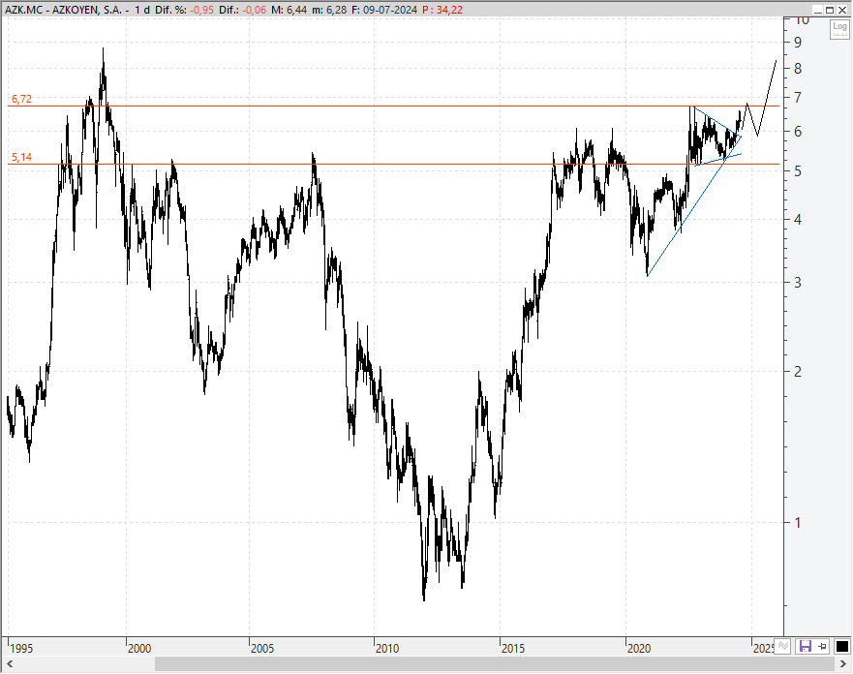Click the purple save floppy-disk icon
Image resolution: width=853 pixels, height=674 pixels.
coord(805,646)
